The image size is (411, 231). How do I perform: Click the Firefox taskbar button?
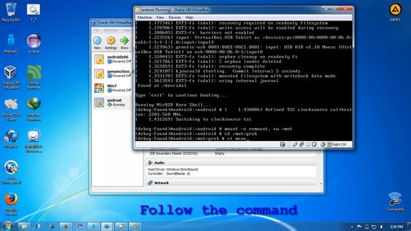(66, 227)
